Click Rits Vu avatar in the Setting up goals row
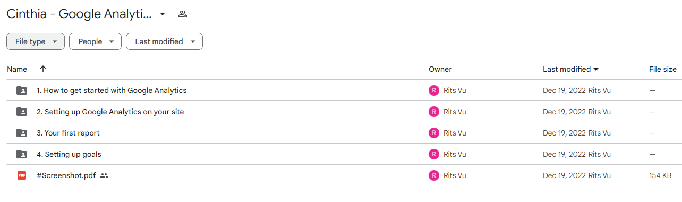Viewport: 682px width, 202px height. tap(434, 154)
